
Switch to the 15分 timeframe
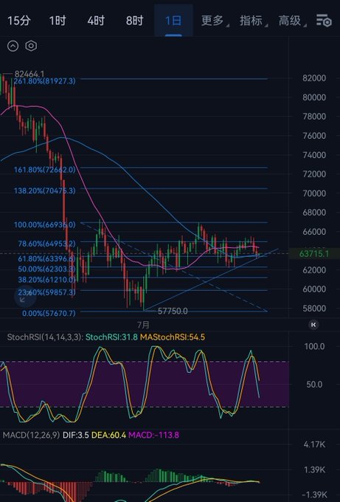pyautogui.click(x=19, y=21)
